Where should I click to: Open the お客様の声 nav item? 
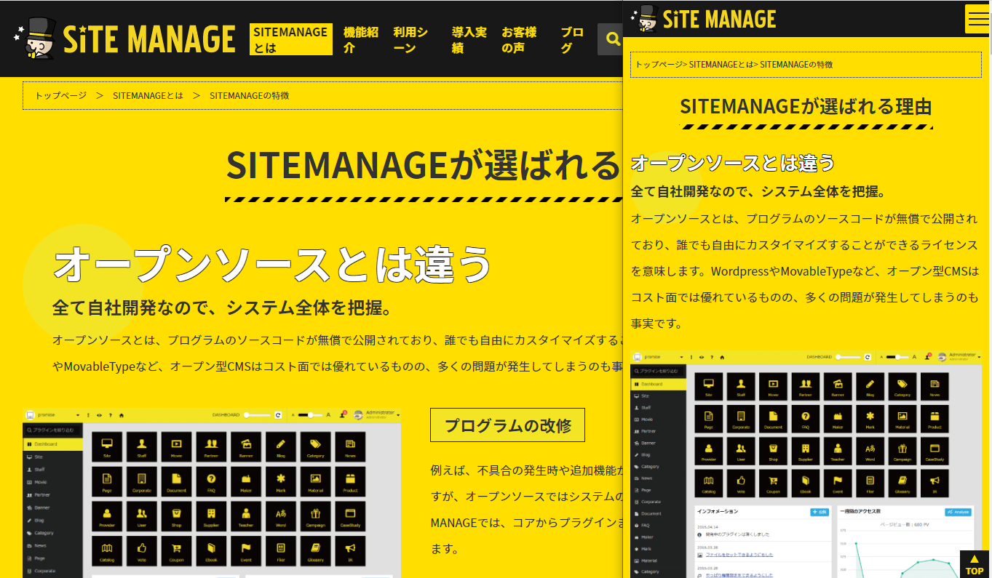point(520,39)
